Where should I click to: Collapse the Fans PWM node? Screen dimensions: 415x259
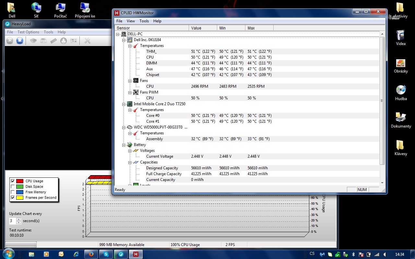click(x=130, y=92)
